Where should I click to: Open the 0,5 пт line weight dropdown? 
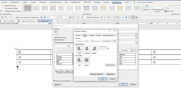click(x=173, y=8)
